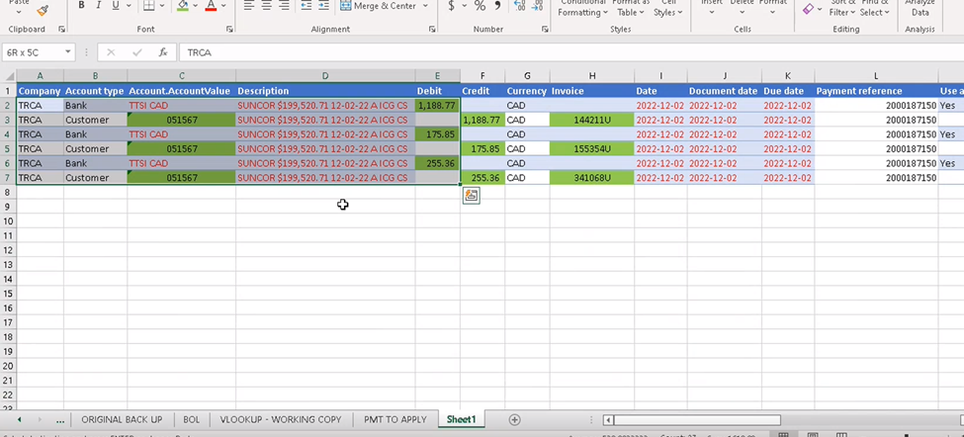964x437 pixels.
Task: Click Merge & Center button
Action: (x=380, y=6)
